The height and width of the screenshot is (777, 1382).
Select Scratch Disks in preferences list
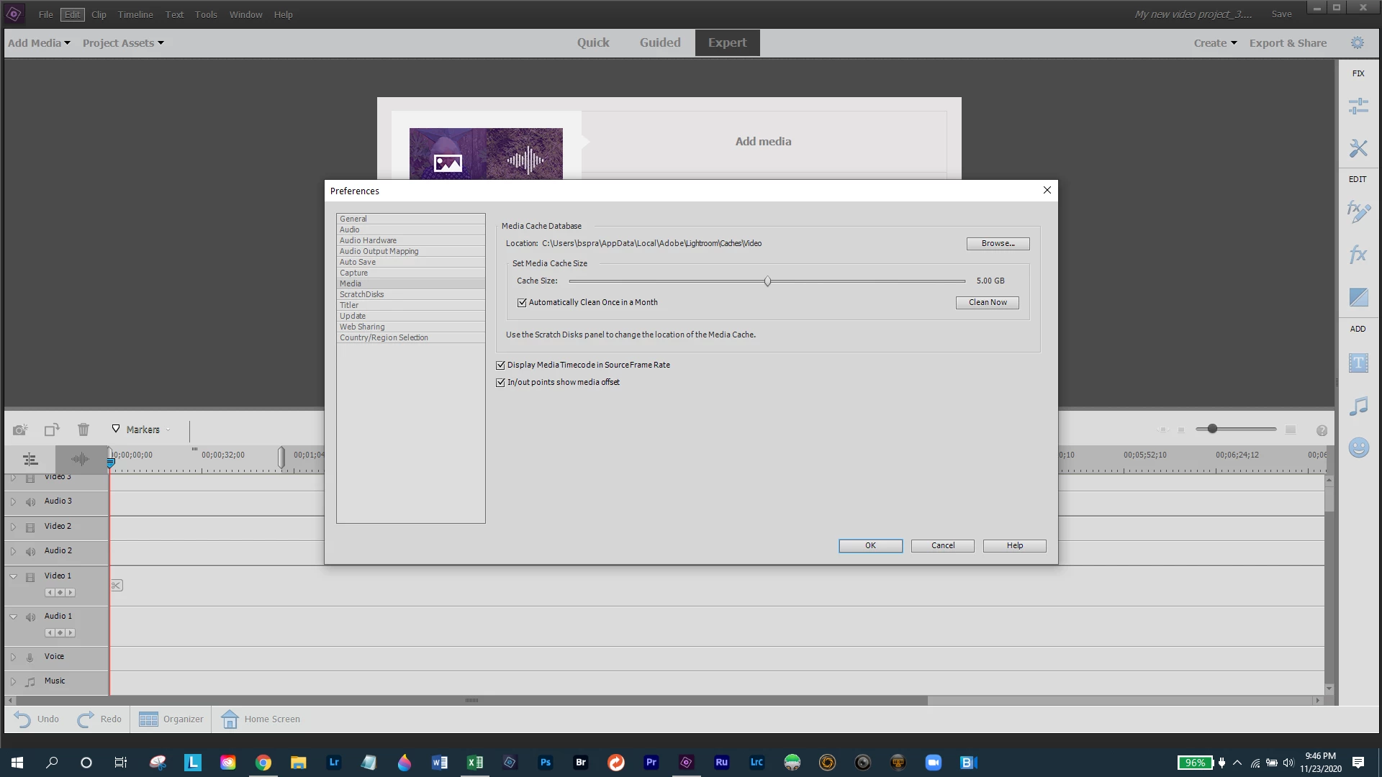click(362, 294)
